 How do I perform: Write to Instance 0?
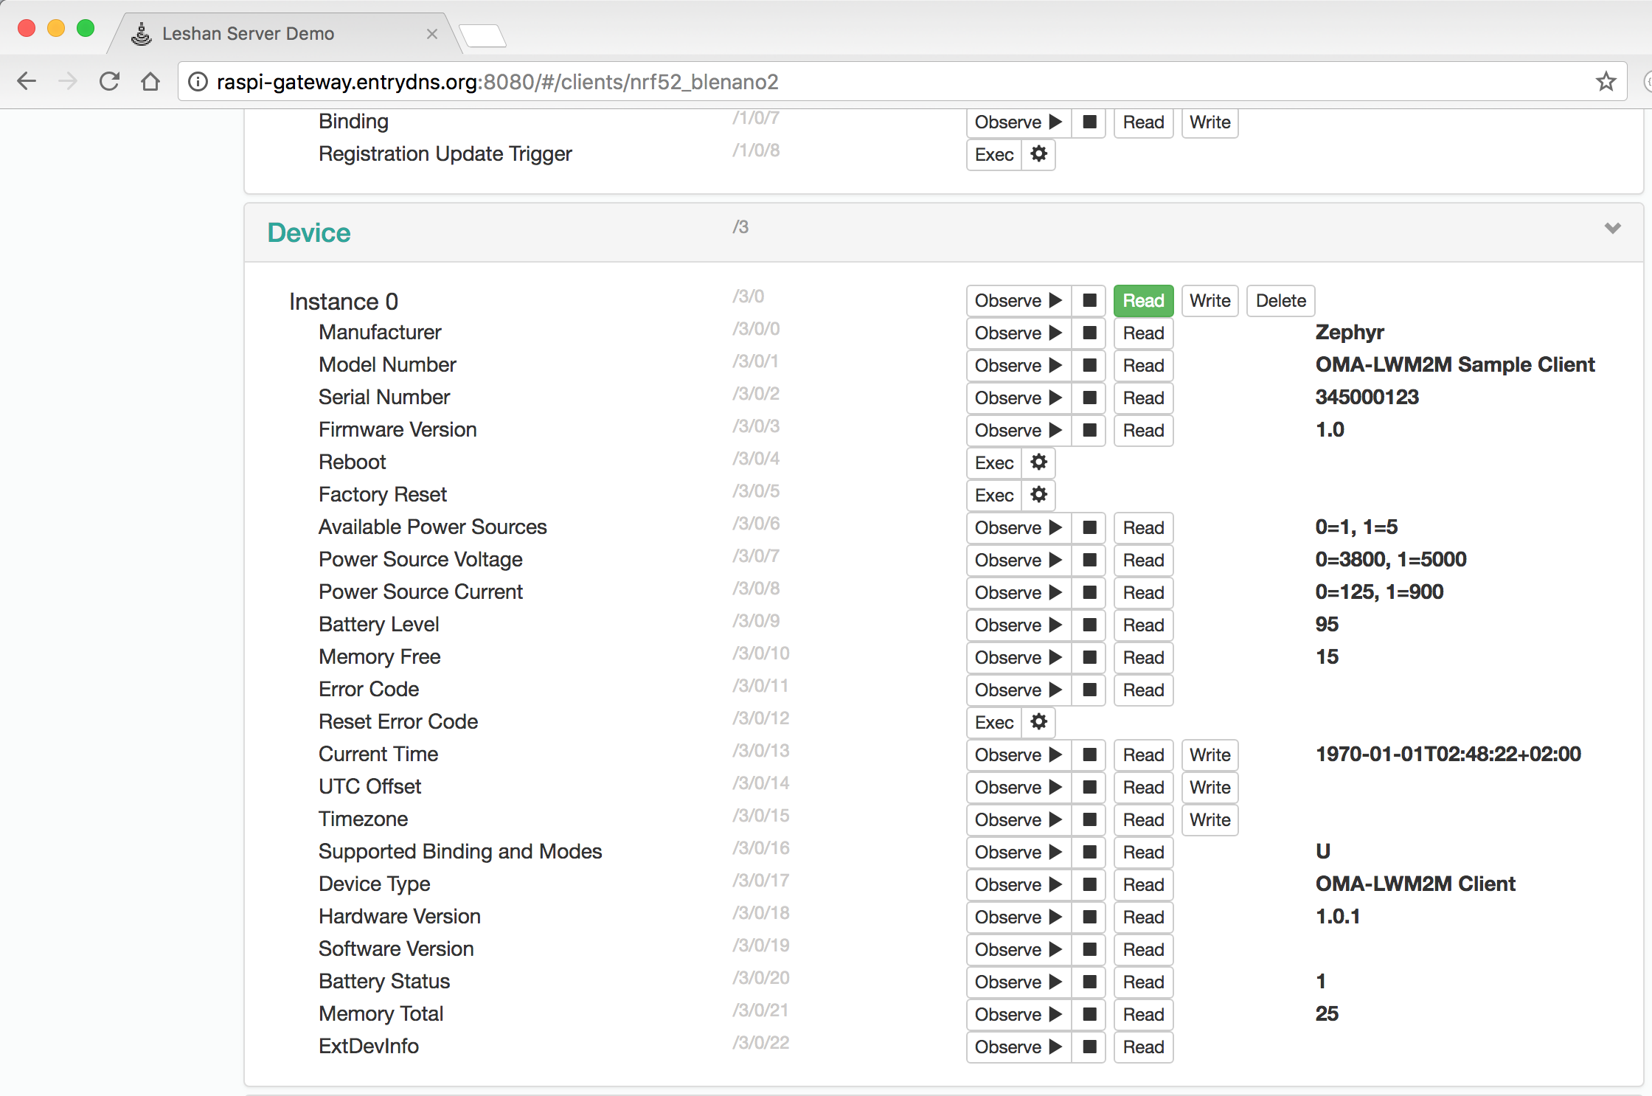(1209, 301)
